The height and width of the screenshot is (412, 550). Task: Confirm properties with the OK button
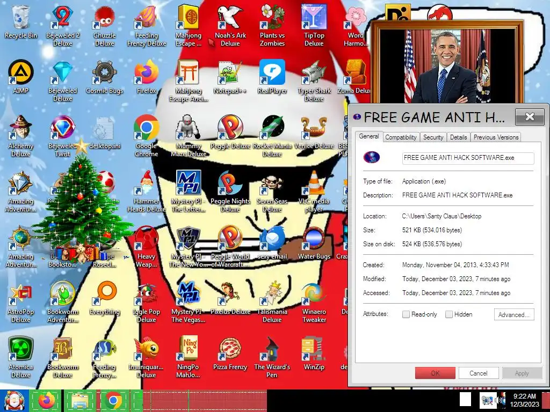point(435,373)
